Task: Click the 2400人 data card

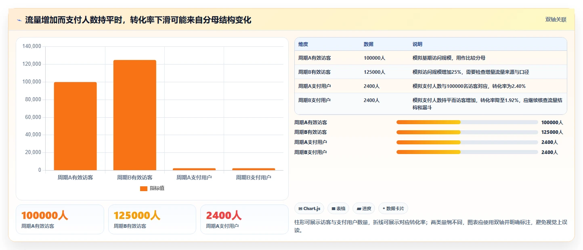Action: pyautogui.click(x=244, y=219)
